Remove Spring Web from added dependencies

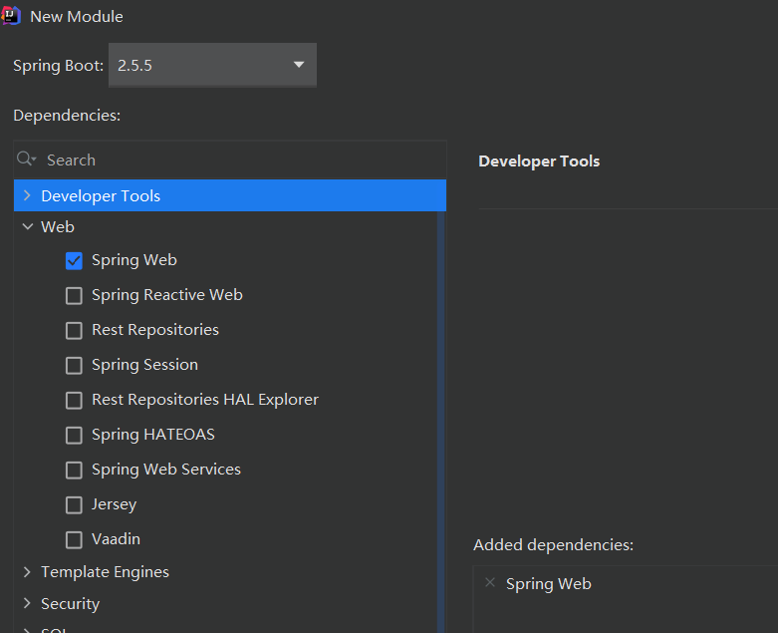tap(489, 582)
